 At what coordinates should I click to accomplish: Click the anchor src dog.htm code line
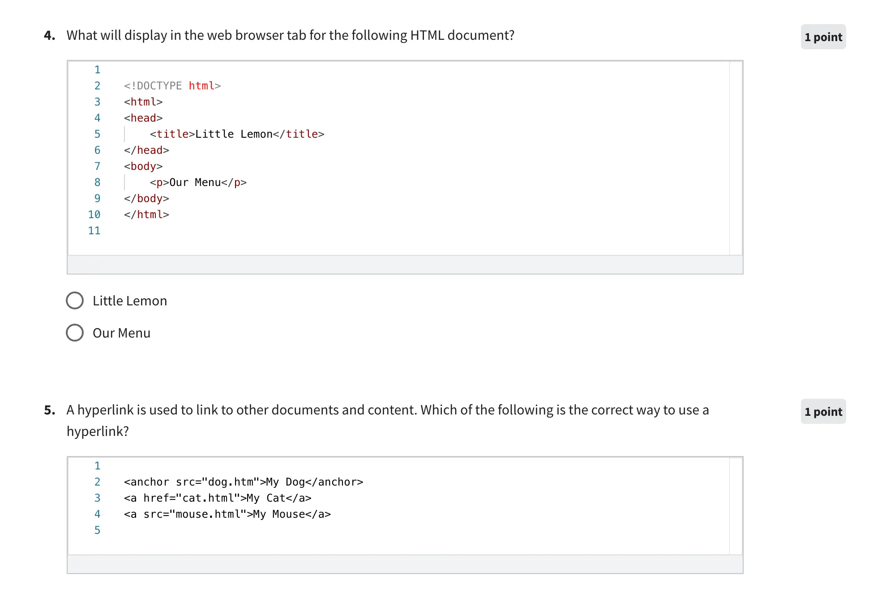(243, 482)
